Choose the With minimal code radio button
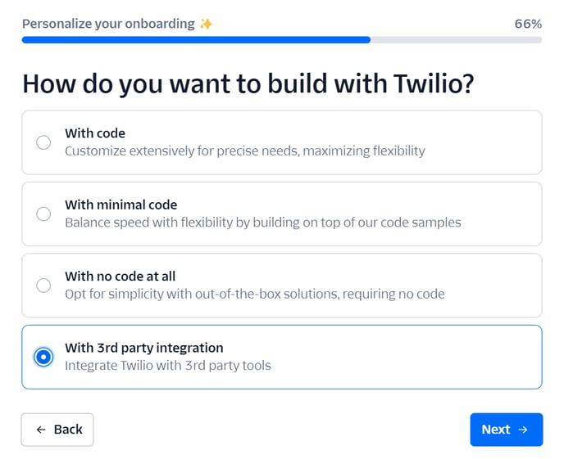Screen dimensions: 564x459 tap(43, 214)
